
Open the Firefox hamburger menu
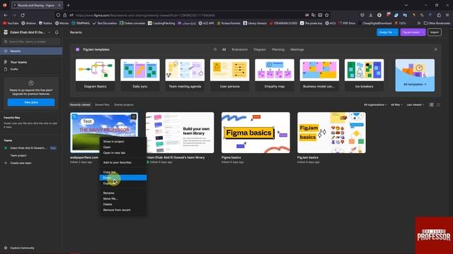click(x=447, y=15)
